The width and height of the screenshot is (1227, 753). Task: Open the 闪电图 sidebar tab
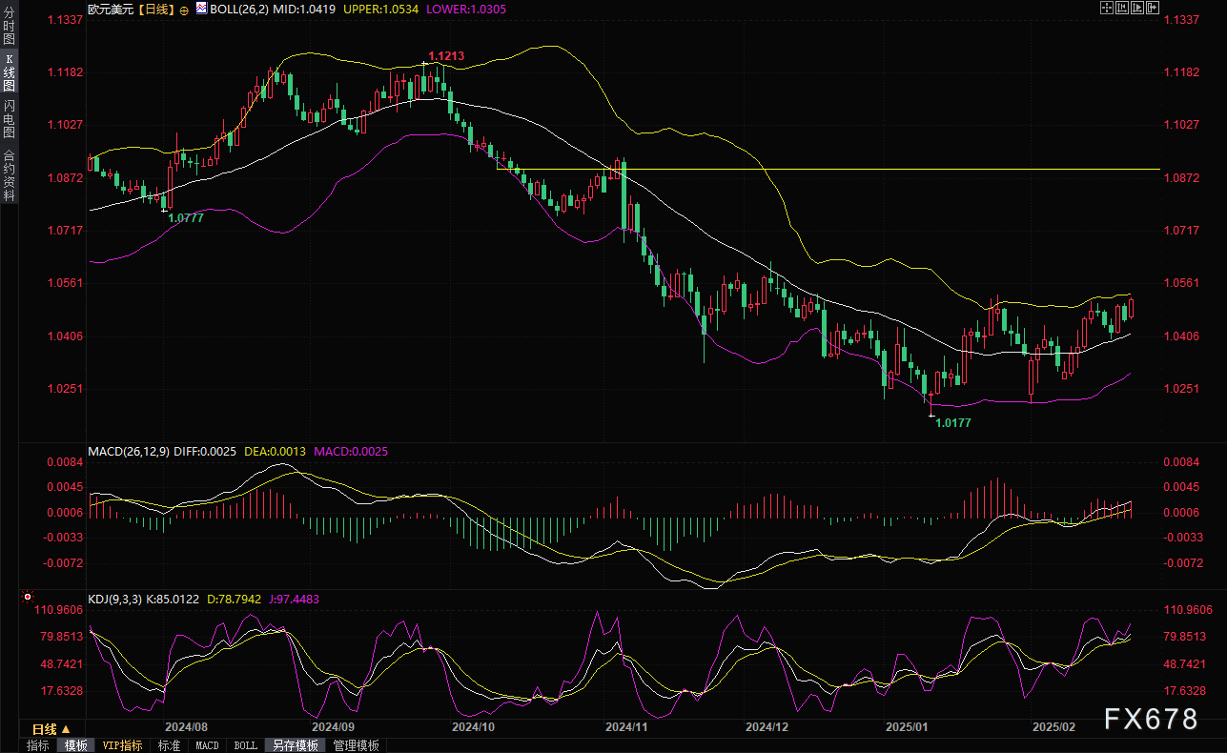tap(9, 117)
